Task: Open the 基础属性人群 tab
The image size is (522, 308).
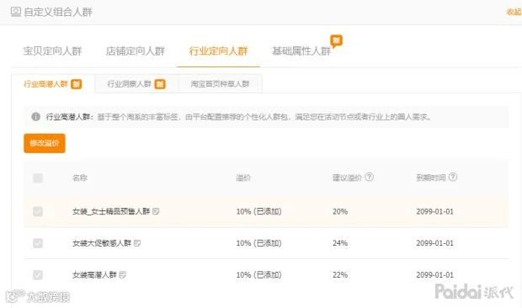Action: click(x=301, y=50)
